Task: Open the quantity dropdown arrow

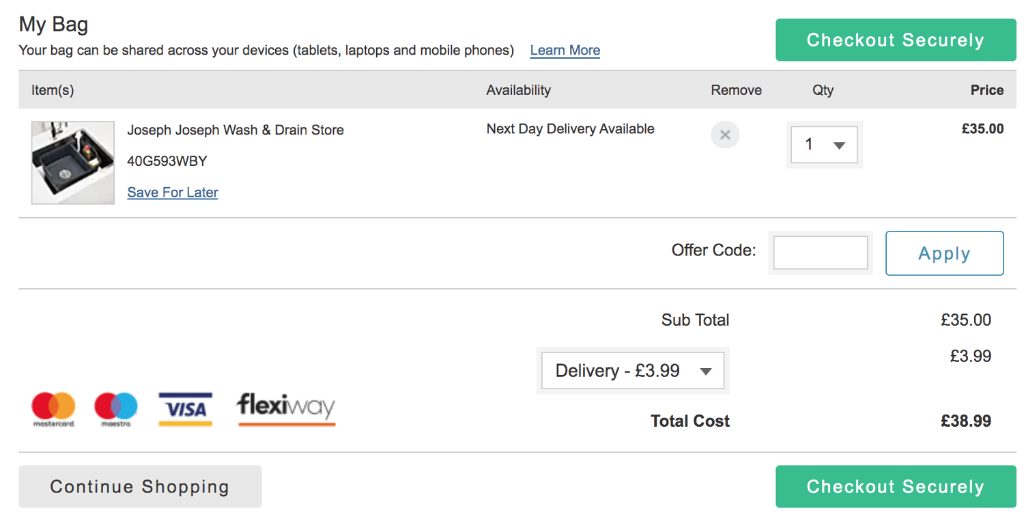Action: point(840,145)
